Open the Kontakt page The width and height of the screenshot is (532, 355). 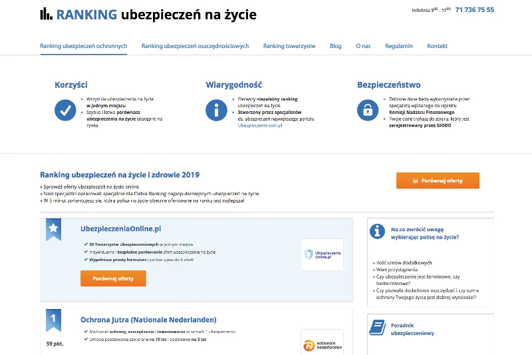(437, 46)
